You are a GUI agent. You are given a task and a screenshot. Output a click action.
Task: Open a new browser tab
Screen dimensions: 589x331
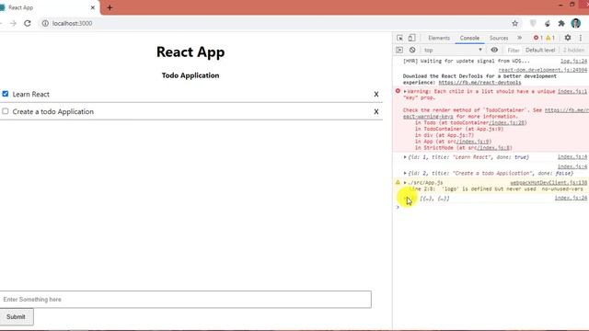pos(110,7)
